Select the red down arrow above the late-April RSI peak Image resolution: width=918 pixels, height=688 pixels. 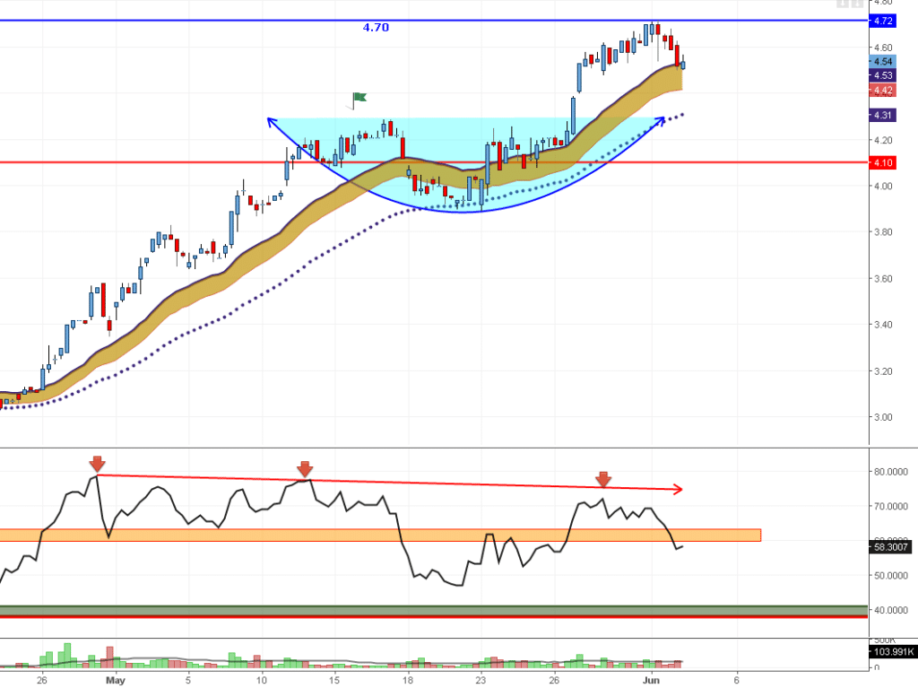[x=97, y=464]
